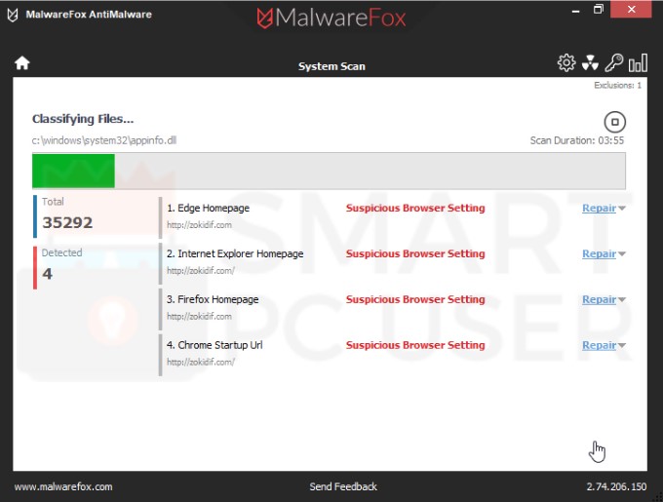Stop the running scan
The width and height of the screenshot is (663, 502).
click(x=614, y=122)
